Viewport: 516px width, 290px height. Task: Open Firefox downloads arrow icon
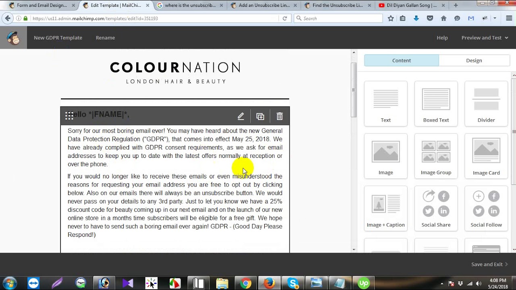(x=416, y=18)
